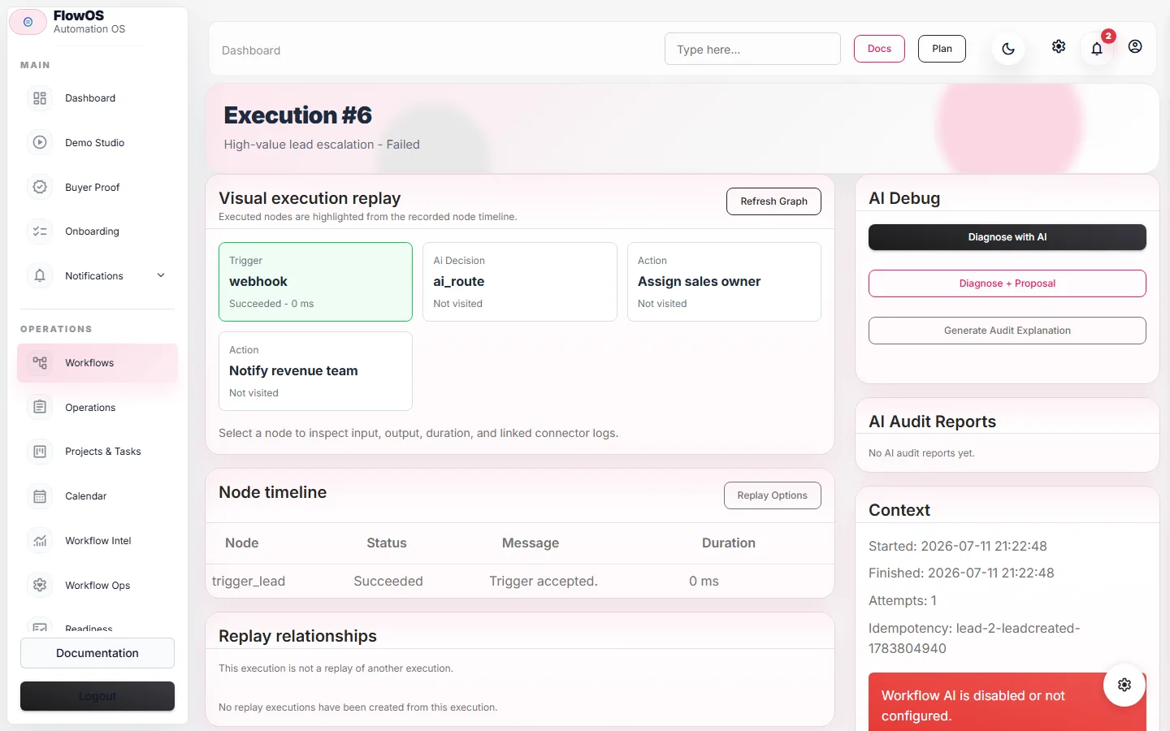This screenshot has height=731, width=1170.
Task: Select the ai_route Ai Decision node
Action: (520, 282)
